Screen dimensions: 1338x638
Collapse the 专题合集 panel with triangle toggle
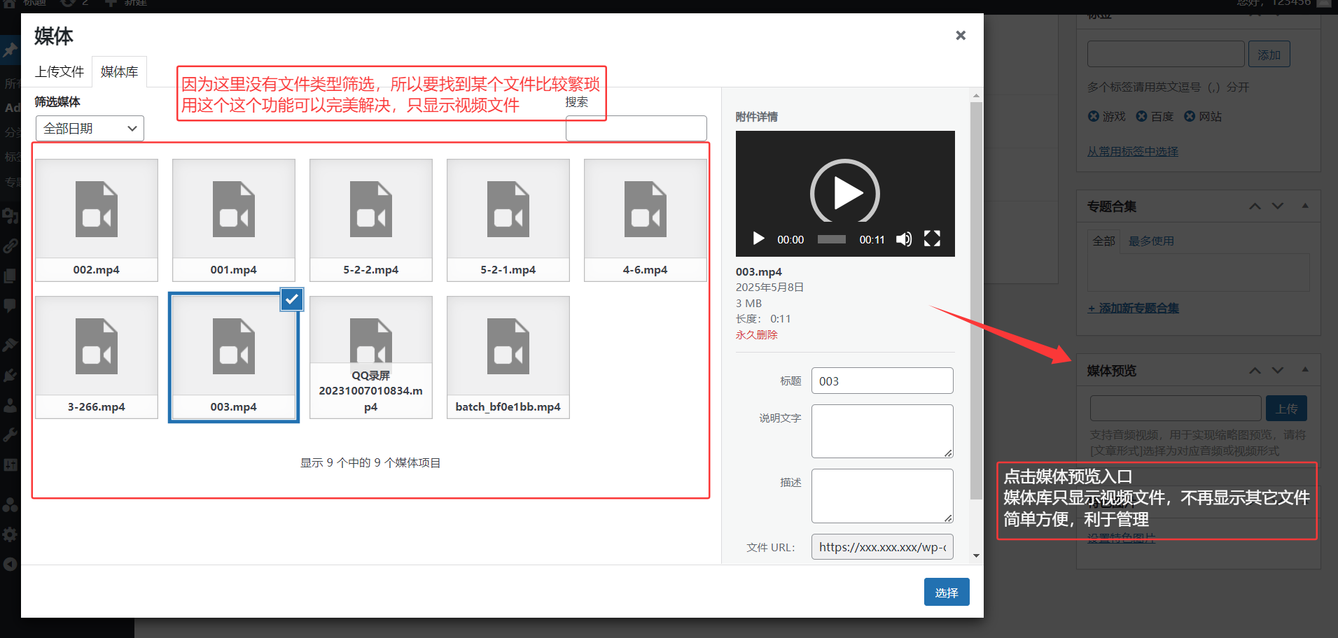1305,206
